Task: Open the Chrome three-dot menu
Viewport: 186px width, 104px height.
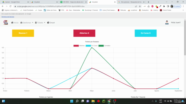Action: click(x=183, y=6)
